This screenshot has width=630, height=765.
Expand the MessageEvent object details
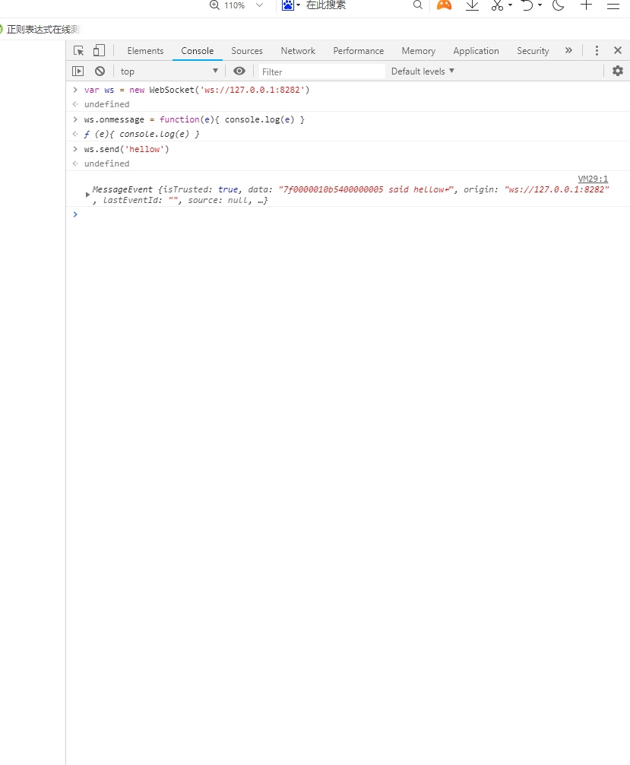pyautogui.click(x=87, y=193)
